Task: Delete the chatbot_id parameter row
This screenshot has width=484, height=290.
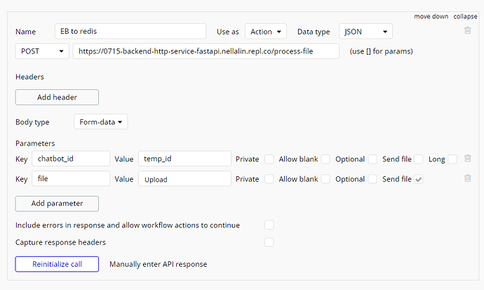Action: 467,159
